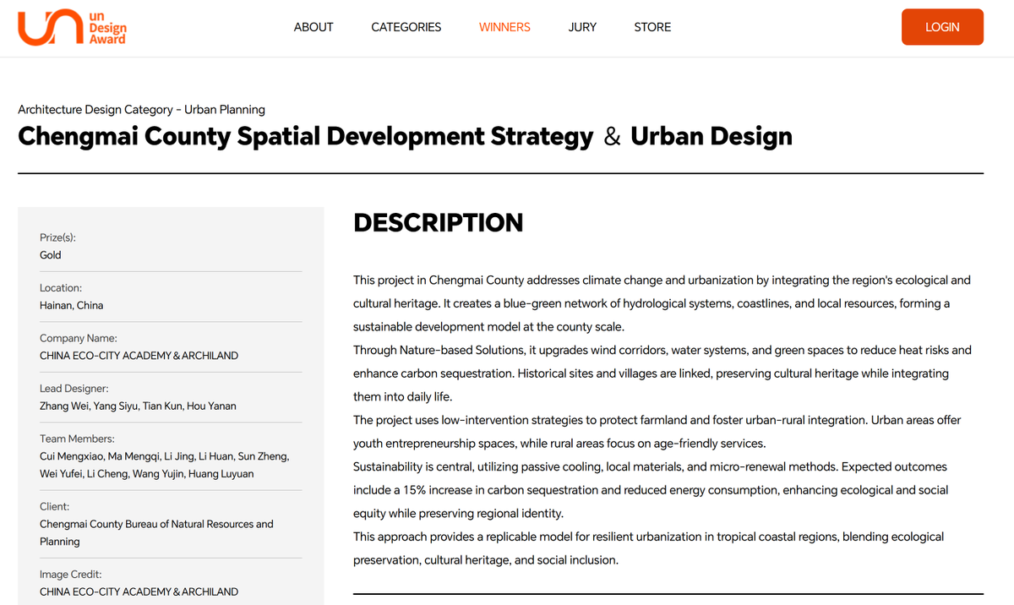Click CHINA ECO-CITY ACADEMY under Image Credit

pos(139,591)
